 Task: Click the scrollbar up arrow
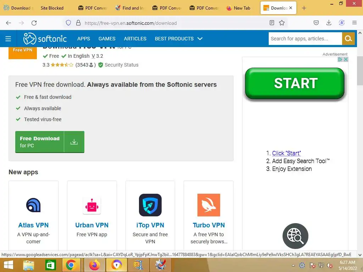click(360, 33)
